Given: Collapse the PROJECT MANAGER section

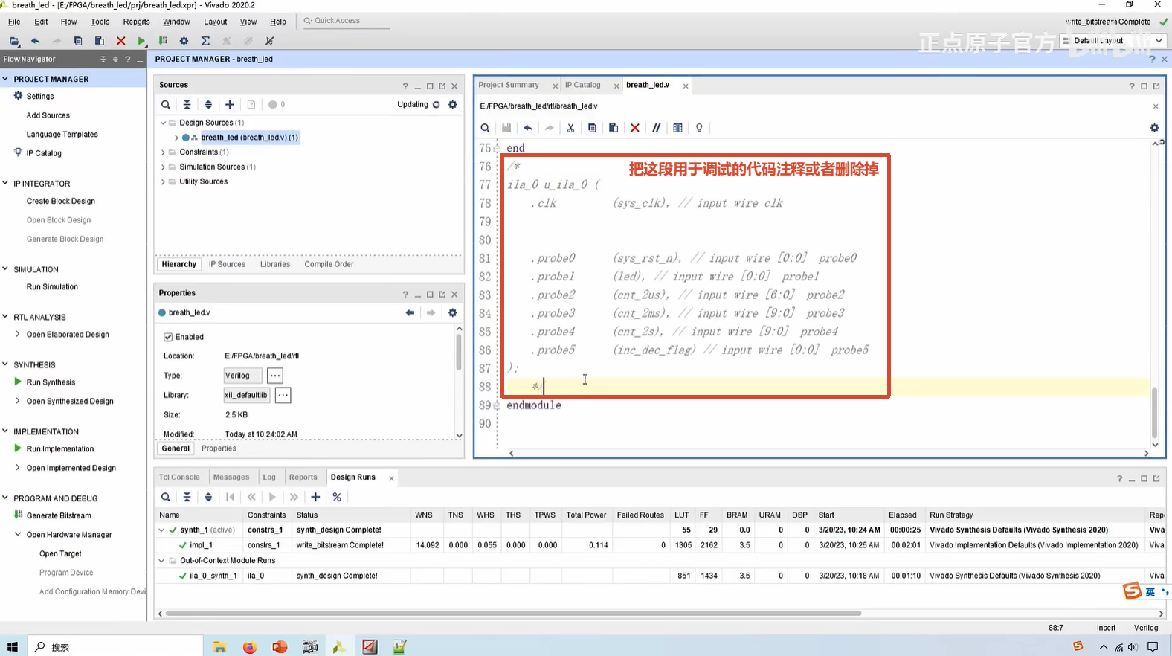Looking at the screenshot, I should [5, 79].
